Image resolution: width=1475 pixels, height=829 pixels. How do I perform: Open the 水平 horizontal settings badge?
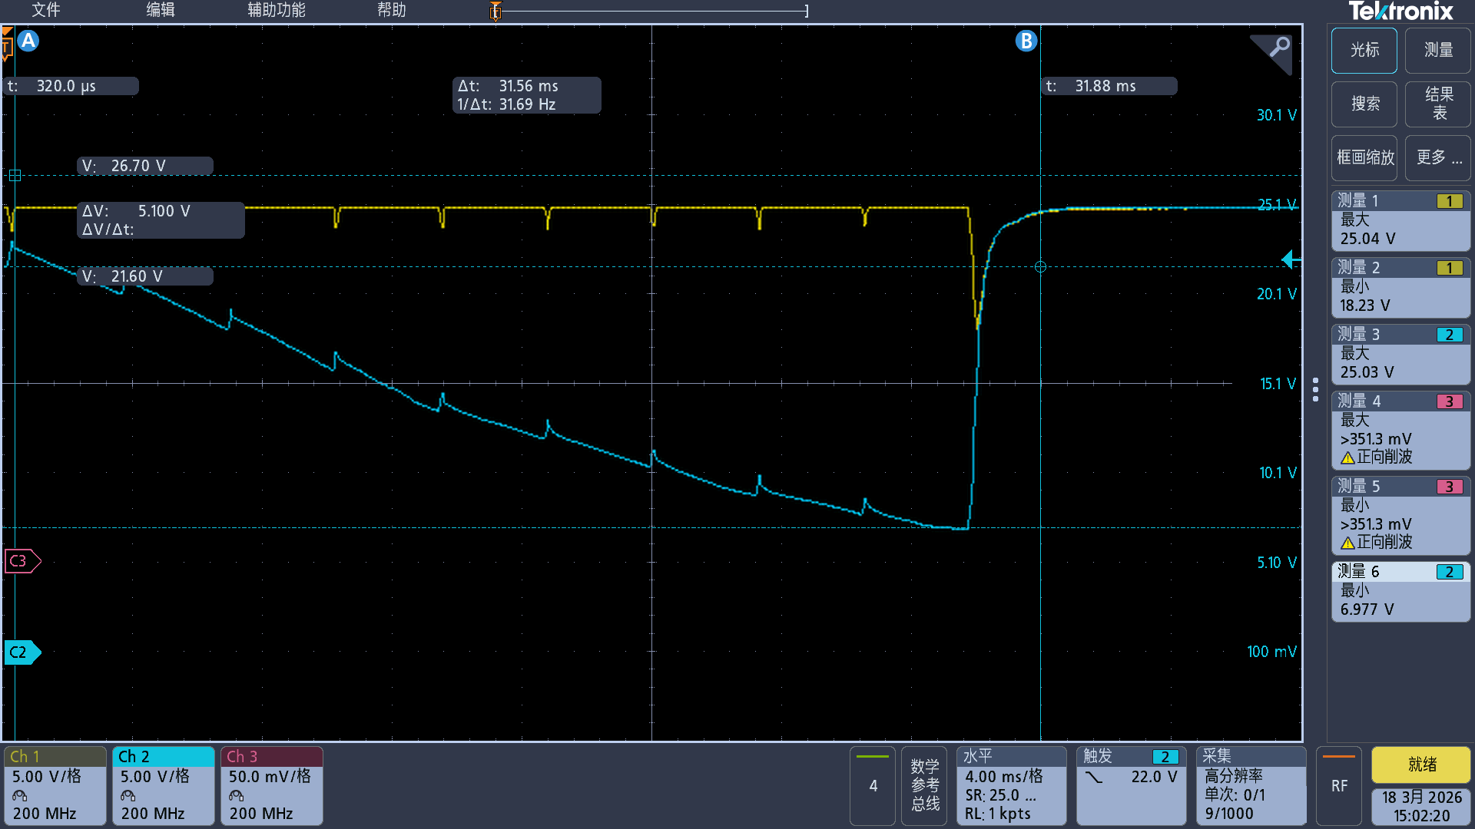[x=1010, y=785]
